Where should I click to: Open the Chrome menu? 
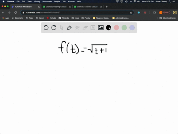[x=10, y=1]
